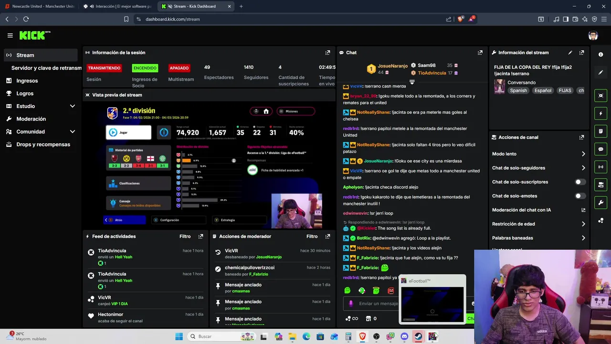Click the Enviar un mensaje input field
The height and width of the screenshot is (344, 611).
378,303
